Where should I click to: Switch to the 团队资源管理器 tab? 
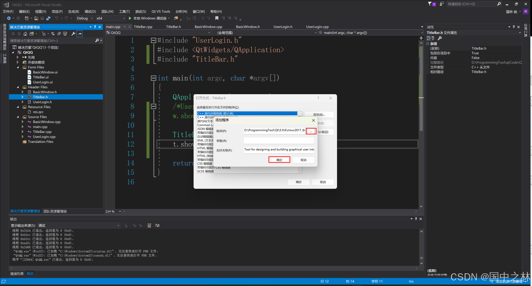[55, 211]
